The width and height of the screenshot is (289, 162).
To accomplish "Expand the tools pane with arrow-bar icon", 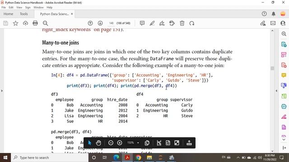I will coord(284,148).
